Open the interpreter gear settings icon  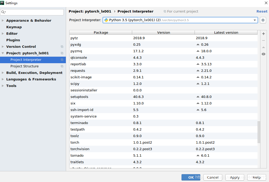263,20
